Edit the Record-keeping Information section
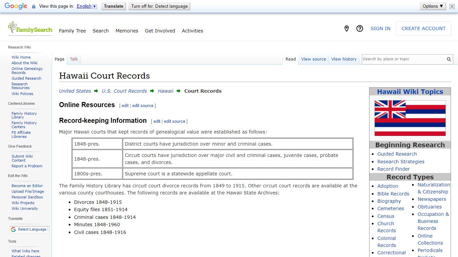This screenshot has width=458, height=257. pyautogui.click(x=157, y=121)
